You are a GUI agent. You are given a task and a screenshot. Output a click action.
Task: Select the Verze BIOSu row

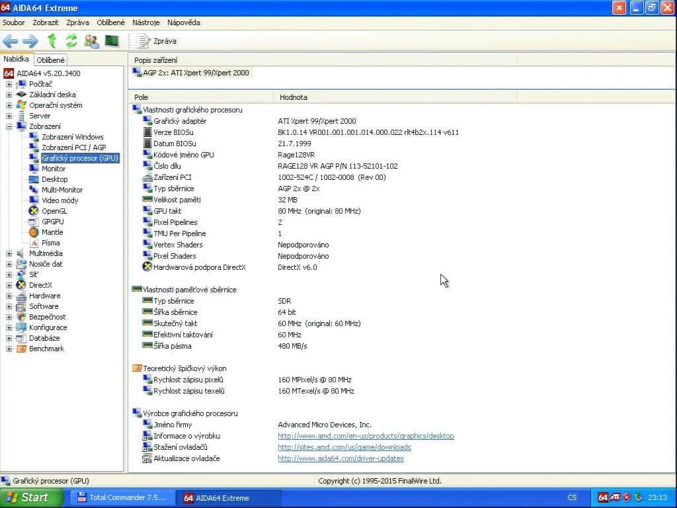pos(301,132)
